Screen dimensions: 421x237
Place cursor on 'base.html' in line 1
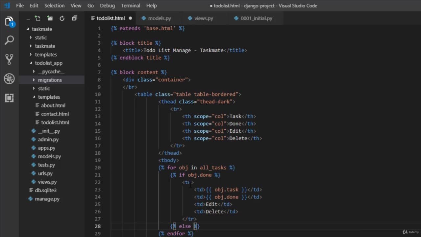click(x=160, y=28)
